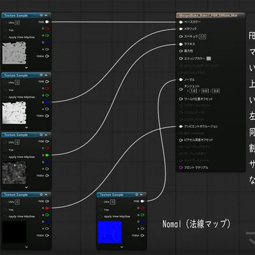255x255 pixels.
Task: Collapse the AO texture sample node header
Action: point(46,195)
